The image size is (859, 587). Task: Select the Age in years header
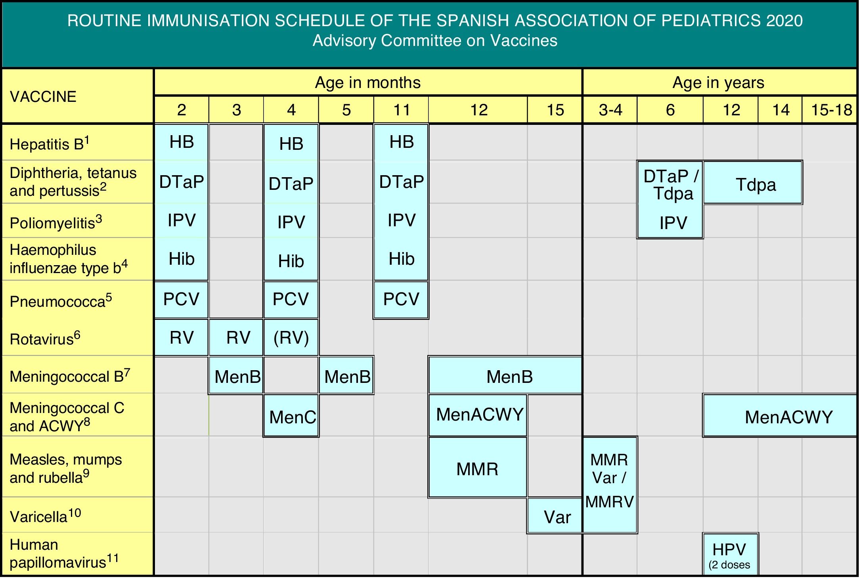click(x=718, y=82)
